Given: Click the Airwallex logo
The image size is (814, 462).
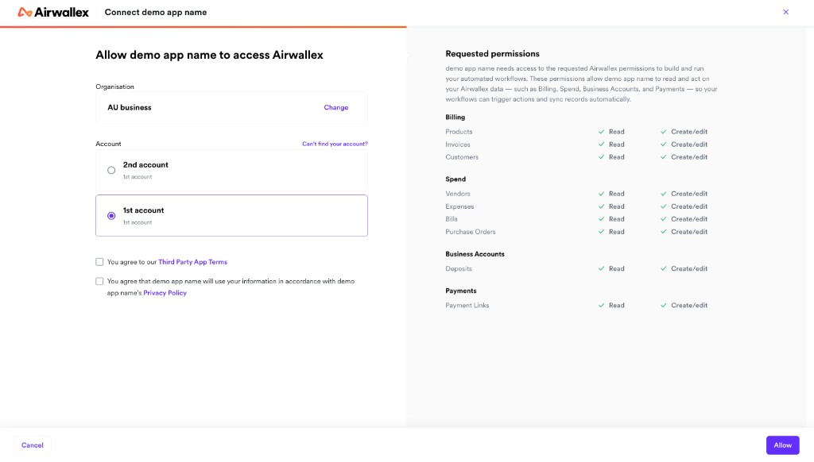Looking at the screenshot, I should pyautogui.click(x=53, y=12).
